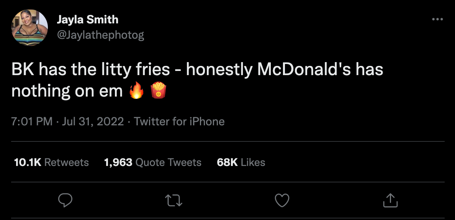Click the @Jaylathephotog handle
Viewport: 455px width, 220px height.
(x=100, y=35)
